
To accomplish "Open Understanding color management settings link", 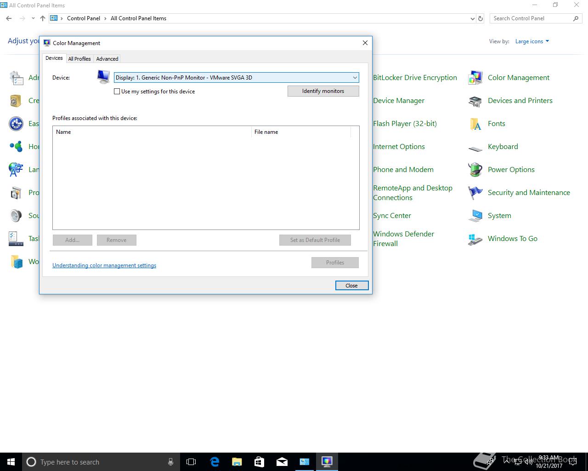I will [104, 265].
